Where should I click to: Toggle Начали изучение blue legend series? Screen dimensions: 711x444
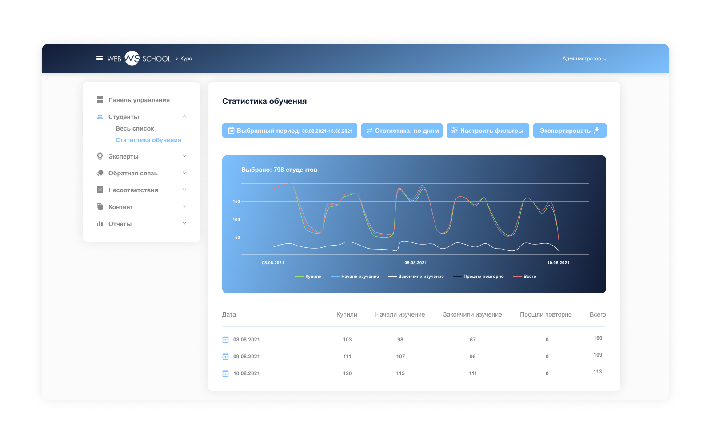355,277
